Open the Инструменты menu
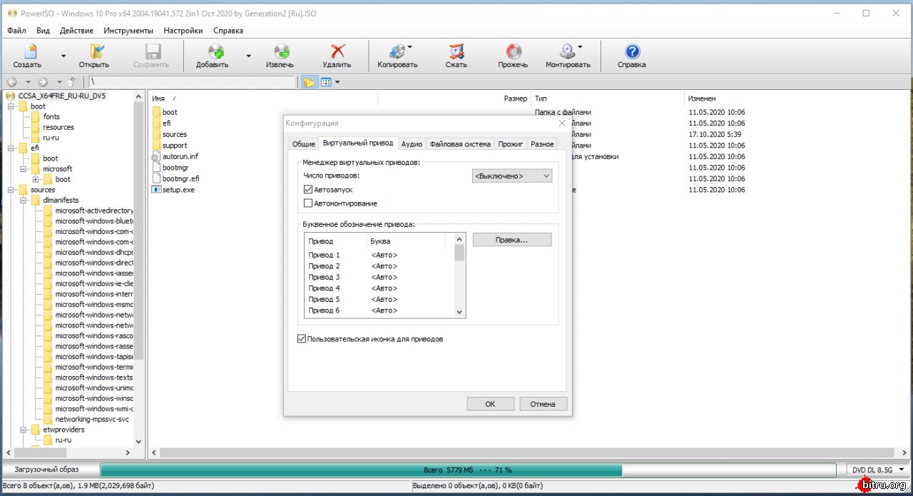The image size is (913, 496). 128,31
